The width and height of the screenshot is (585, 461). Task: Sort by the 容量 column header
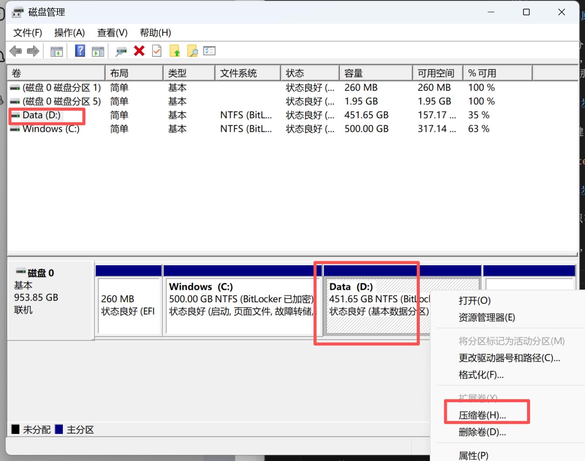point(375,73)
